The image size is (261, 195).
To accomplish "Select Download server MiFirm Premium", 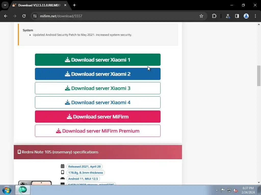I will point(98,131).
